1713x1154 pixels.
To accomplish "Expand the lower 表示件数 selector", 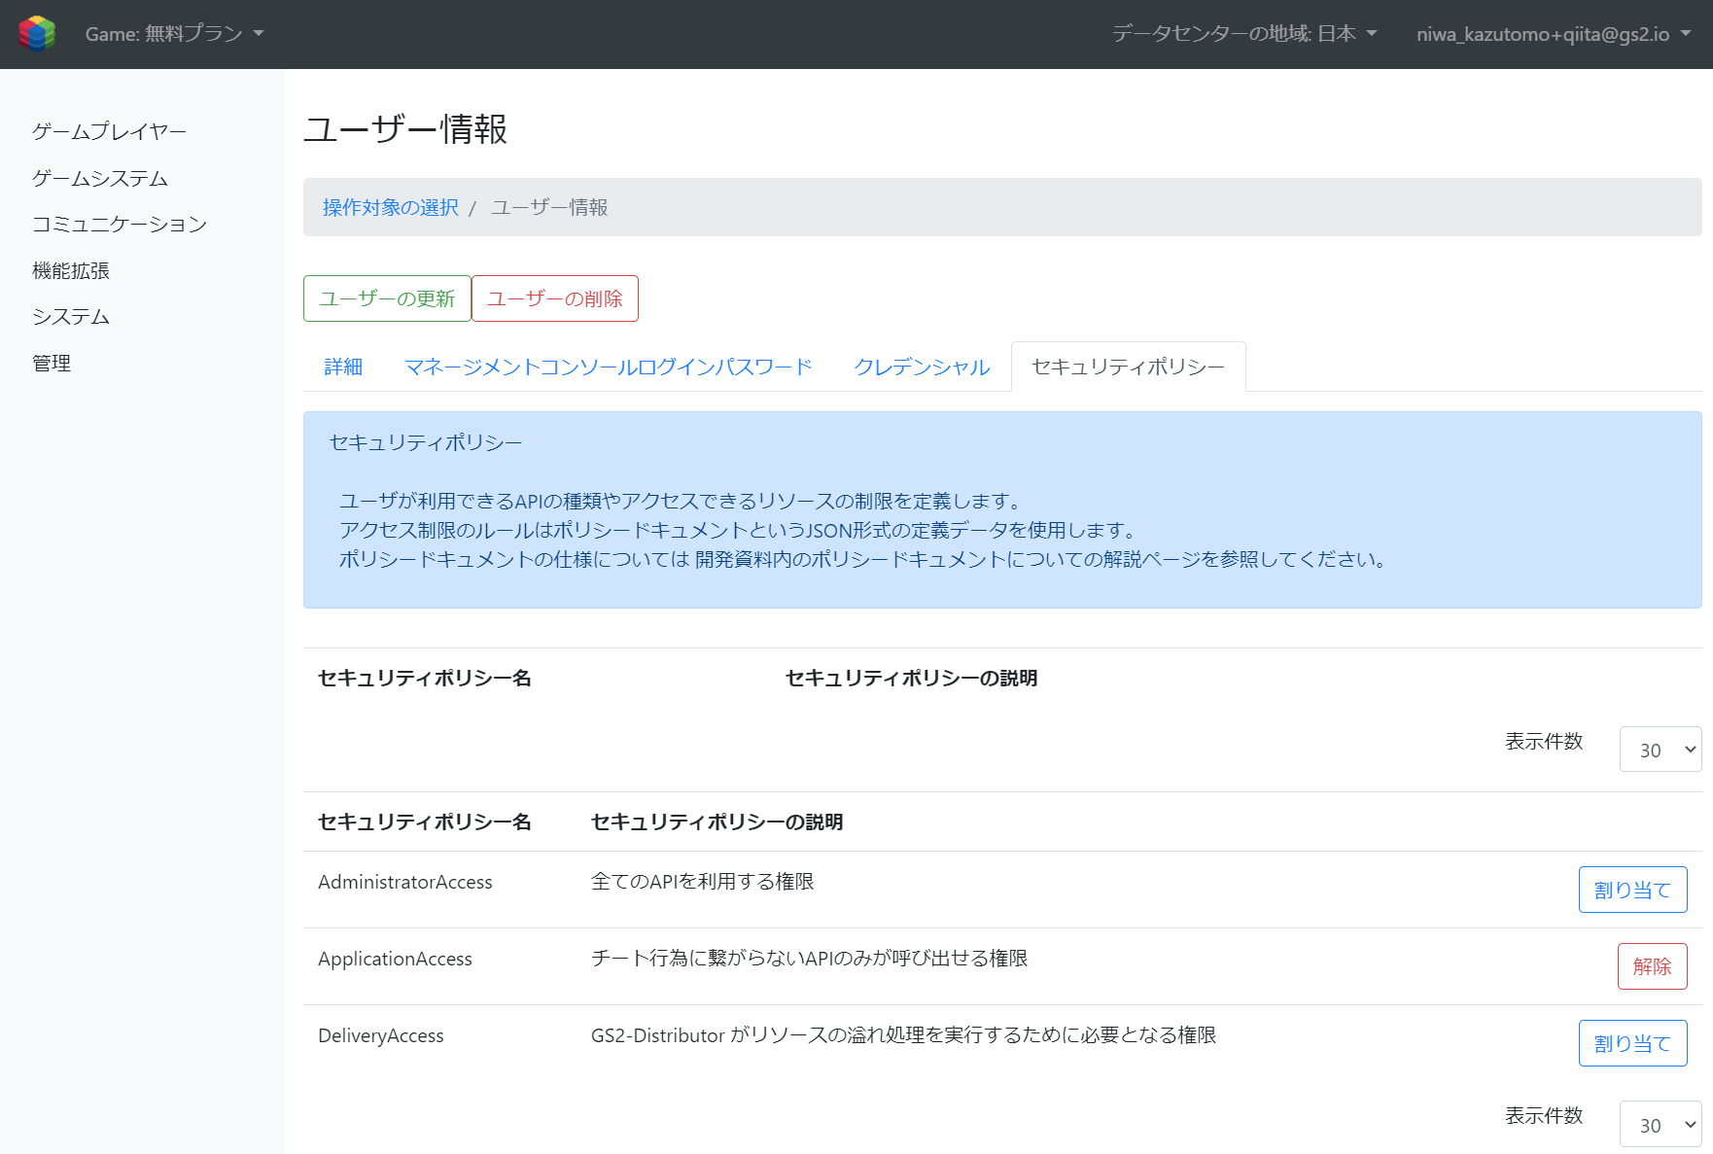I will tap(1661, 1125).
